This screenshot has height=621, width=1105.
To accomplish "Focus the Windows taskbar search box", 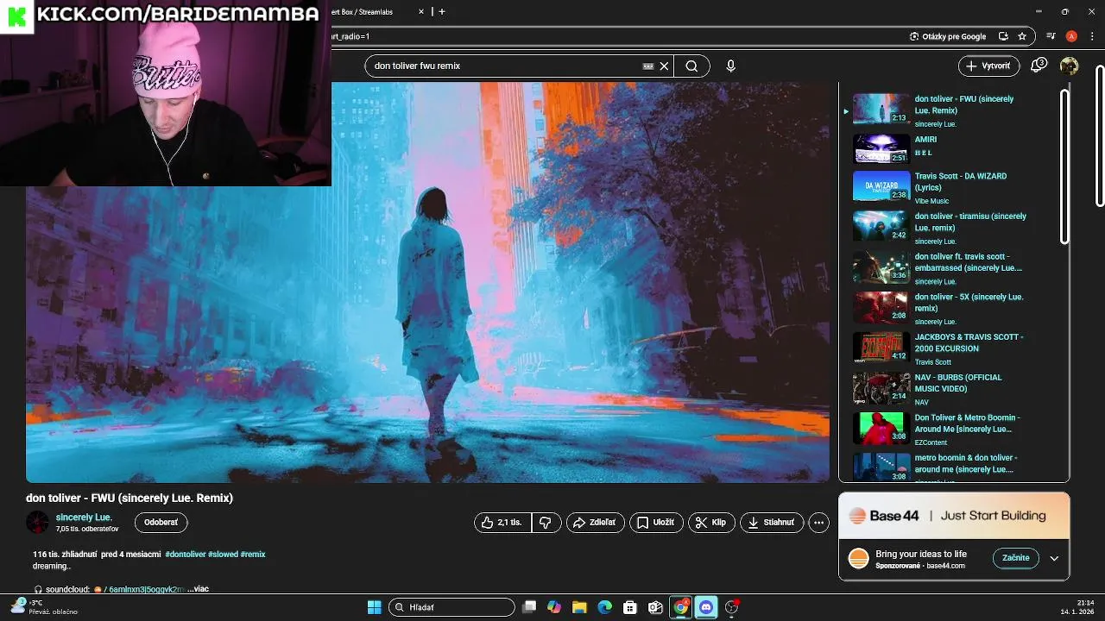I will pyautogui.click(x=451, y=607).
